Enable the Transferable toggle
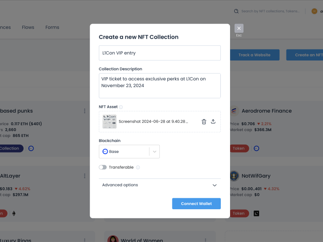 point(103,167)
